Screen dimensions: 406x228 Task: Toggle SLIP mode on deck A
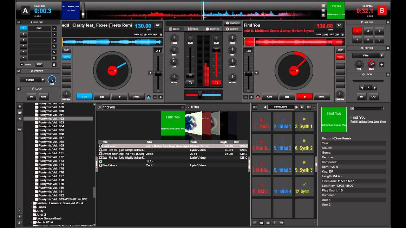[67, 50]
